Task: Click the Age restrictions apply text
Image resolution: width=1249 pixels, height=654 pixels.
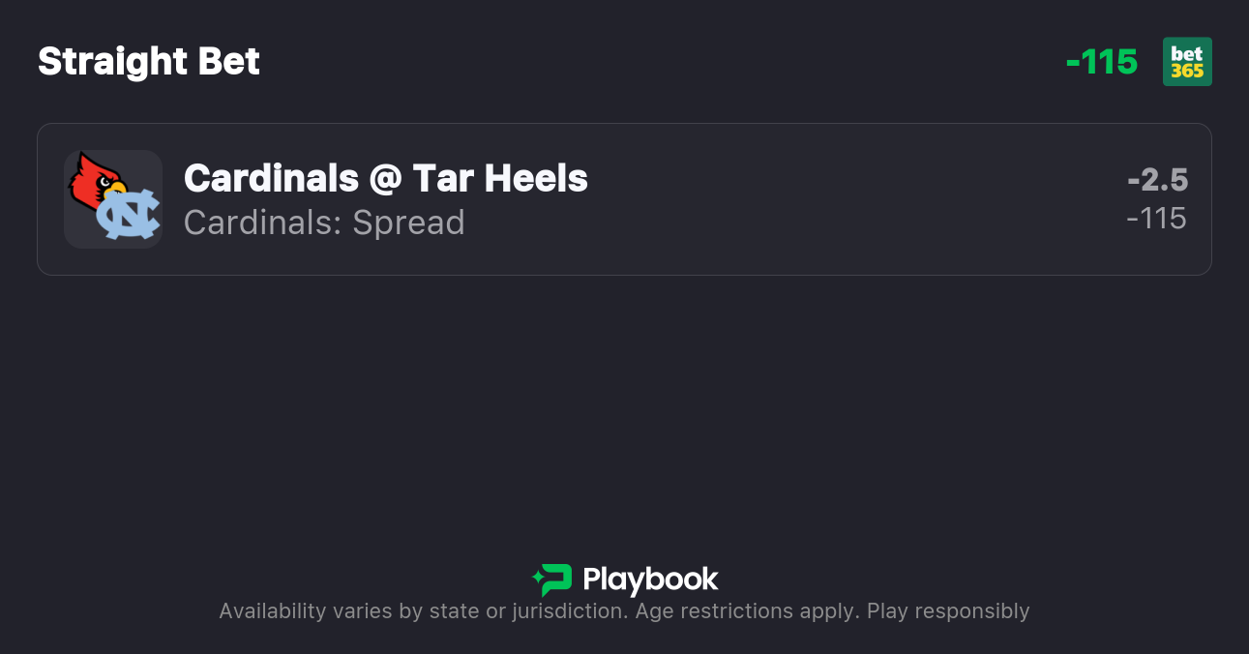Action: click(745, 611)
